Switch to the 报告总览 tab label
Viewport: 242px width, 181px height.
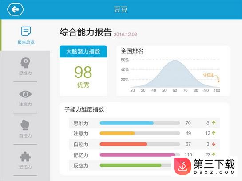pyautogui.click(x=26, y=42)
